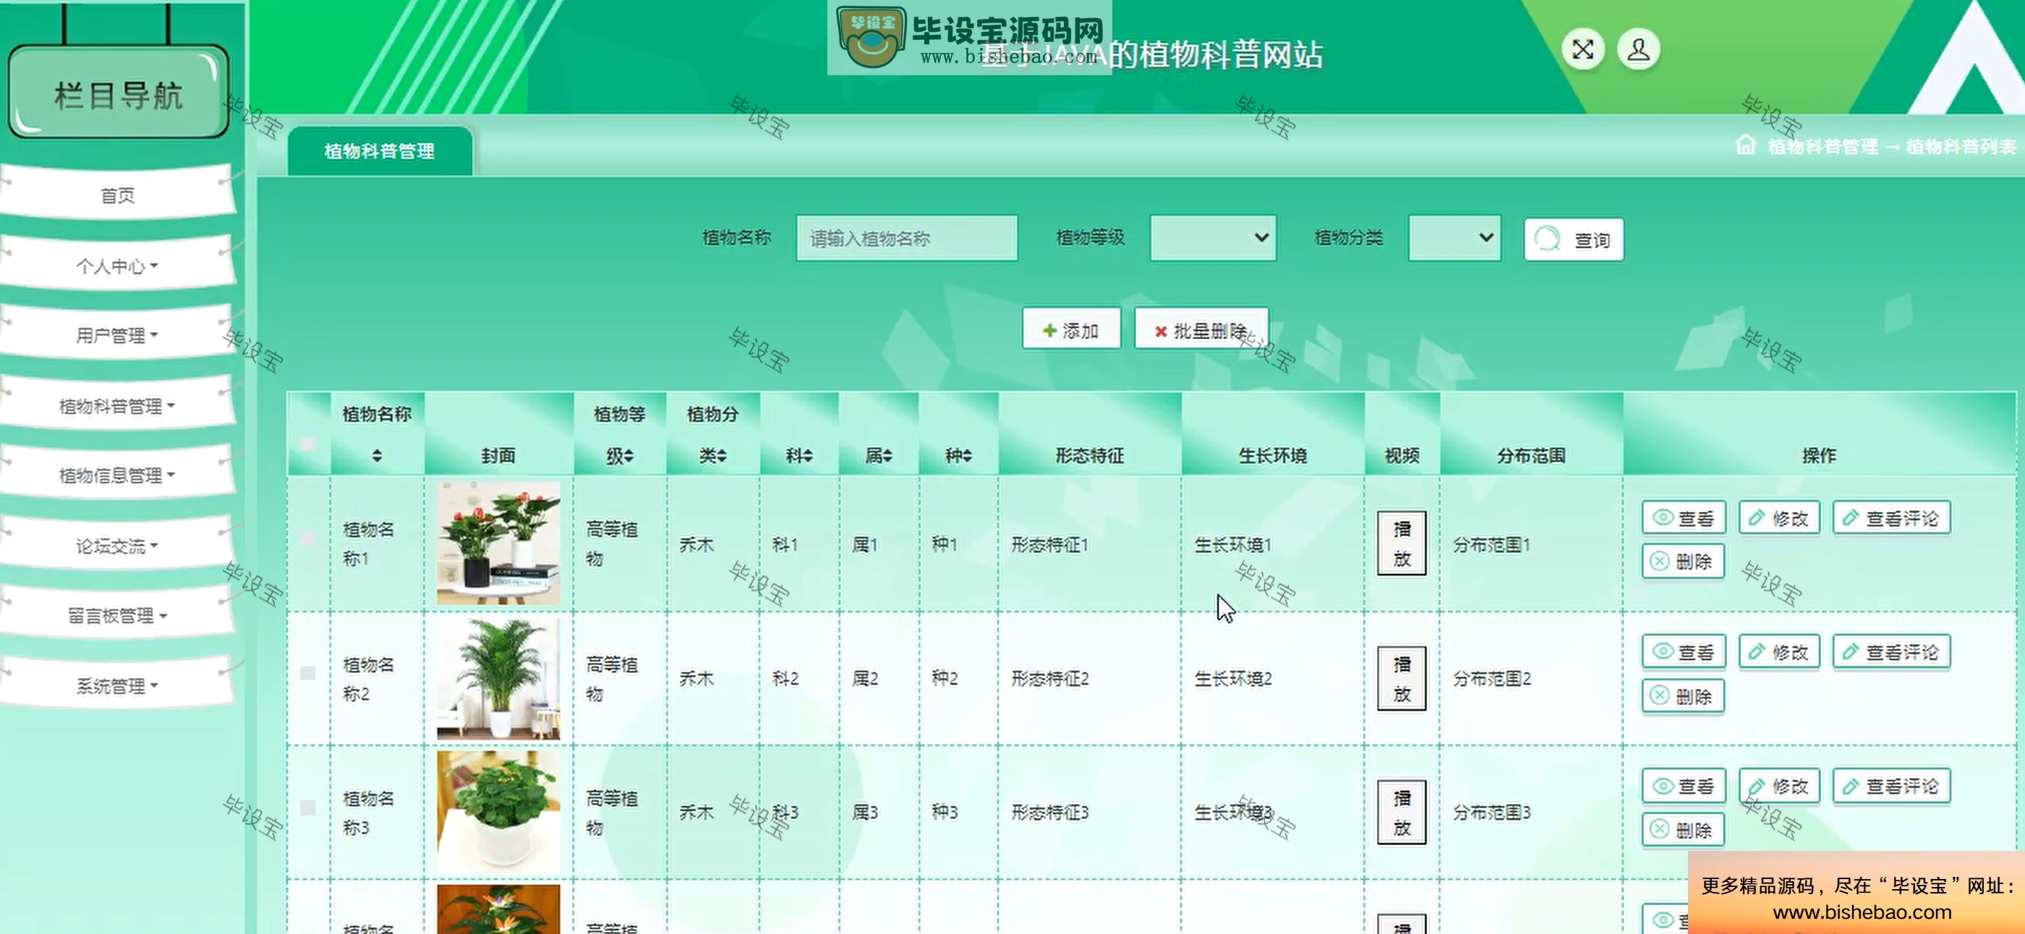Expand 个人中心 sidebar menu
This screenshot has width=2025, height=934.
[117, 266]
